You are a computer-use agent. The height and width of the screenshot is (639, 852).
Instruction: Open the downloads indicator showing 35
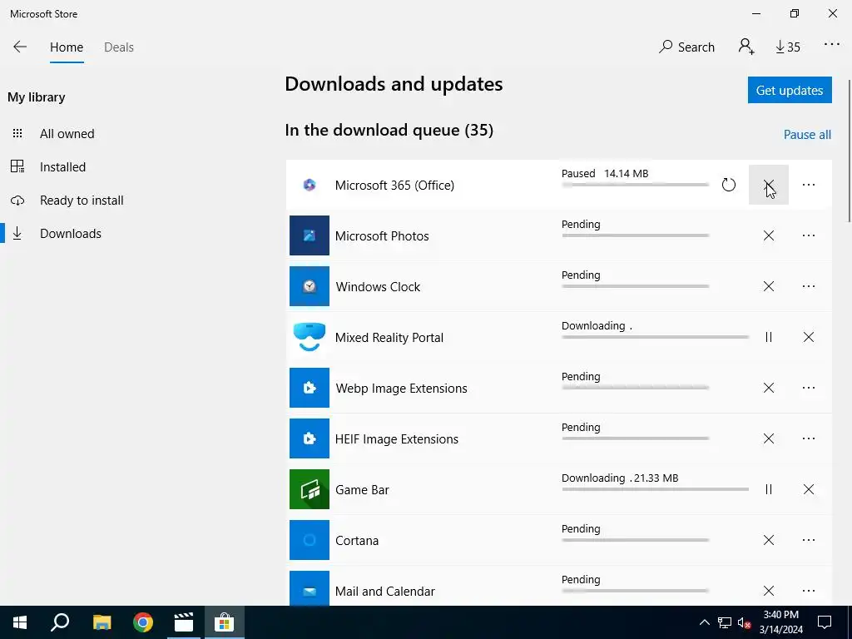pos(788,47)
